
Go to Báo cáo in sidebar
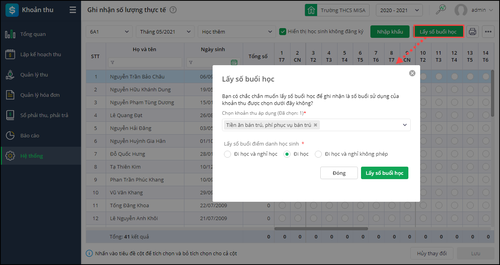click(x=30, y=135)
